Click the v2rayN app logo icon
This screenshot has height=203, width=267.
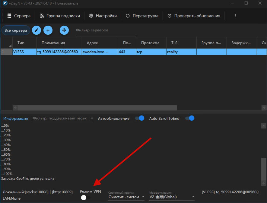tap(5, 3)
